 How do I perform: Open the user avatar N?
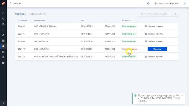pyautogui.click(x=185, y=4)
